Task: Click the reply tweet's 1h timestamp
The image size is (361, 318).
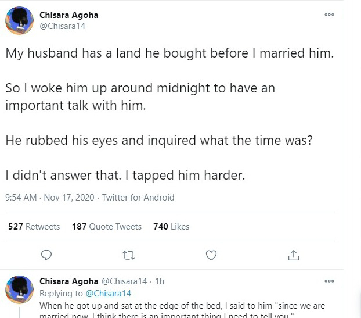Action: click(x=159, y=281)
